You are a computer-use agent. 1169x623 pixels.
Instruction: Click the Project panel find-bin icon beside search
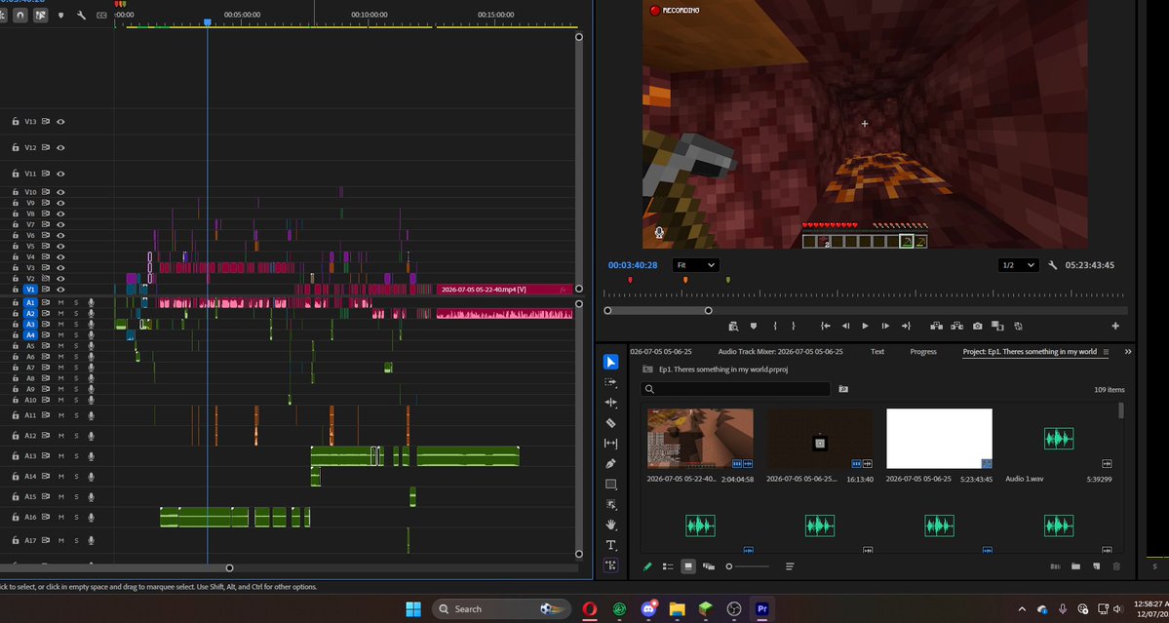(843, 389)
